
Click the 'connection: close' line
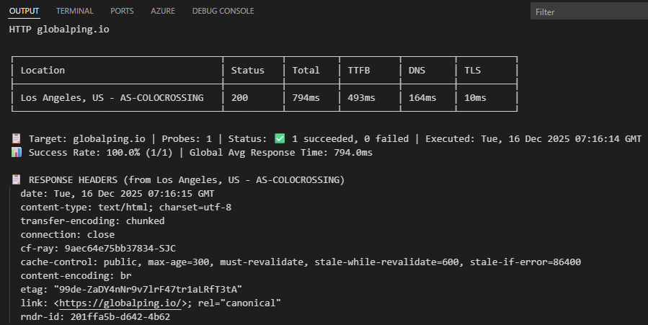[68, 234]
